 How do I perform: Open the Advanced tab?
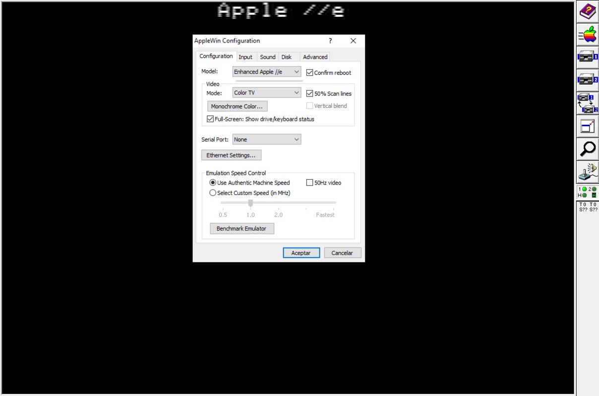(x=315, y=57)
